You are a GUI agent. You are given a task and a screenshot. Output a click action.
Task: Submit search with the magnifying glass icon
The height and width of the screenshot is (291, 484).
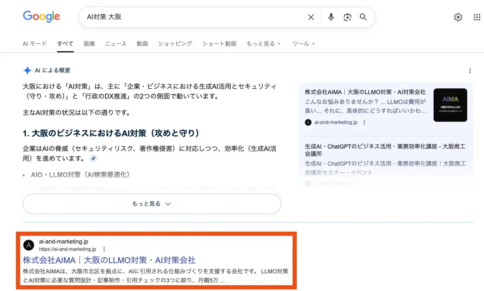[x=364, y=17]
